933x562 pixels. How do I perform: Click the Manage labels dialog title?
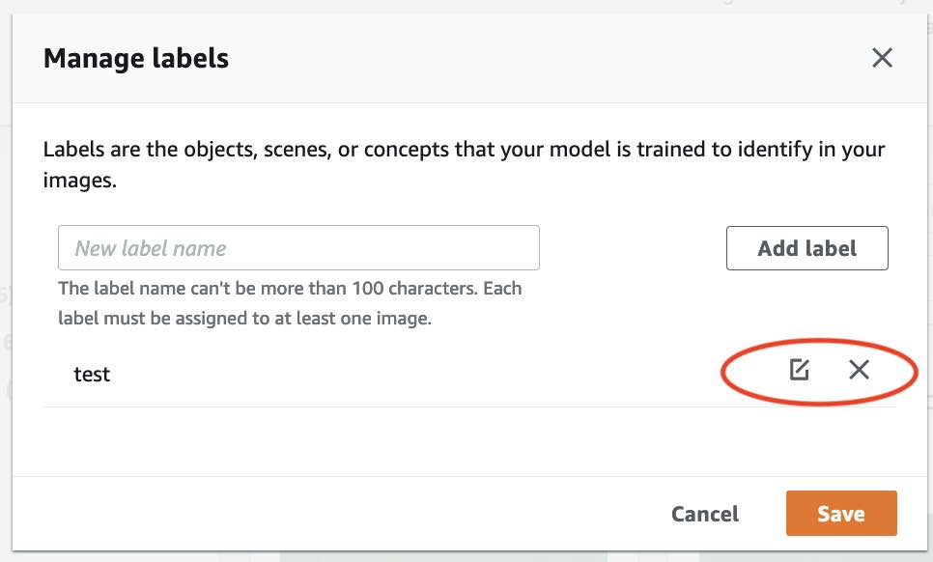(135, 58)
